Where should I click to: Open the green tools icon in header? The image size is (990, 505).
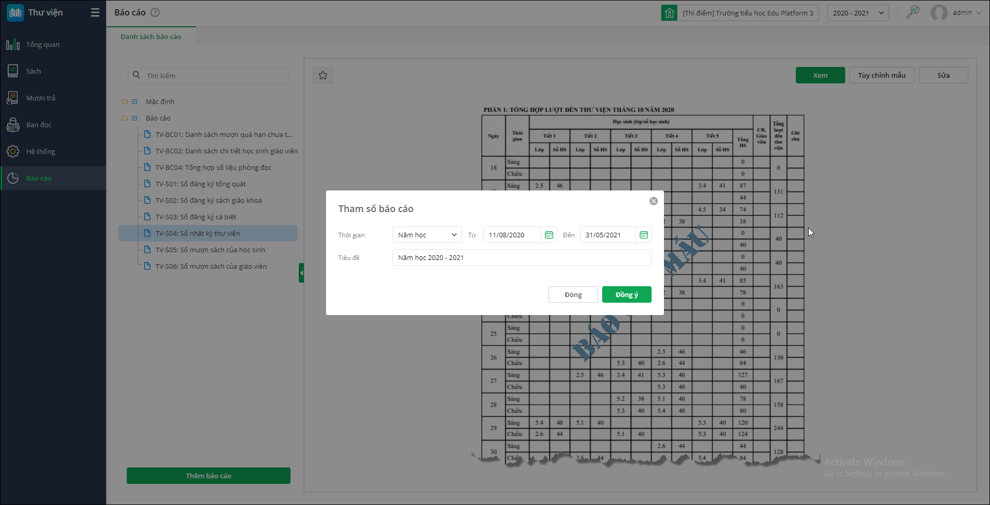coord(913,12)
